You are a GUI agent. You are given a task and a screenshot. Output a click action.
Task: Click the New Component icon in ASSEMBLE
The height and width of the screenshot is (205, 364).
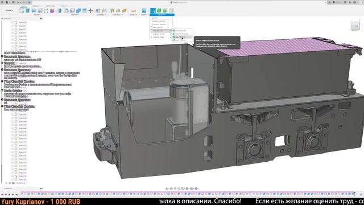(x=98, y=11)
